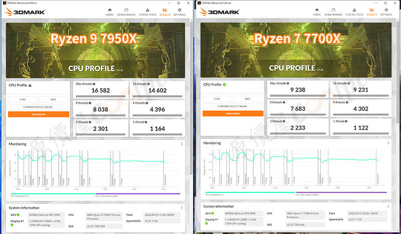The width and height of the screenshot is (401, 234).
Task: Click GPU green check icon in right System information
Action: [213, 213]
